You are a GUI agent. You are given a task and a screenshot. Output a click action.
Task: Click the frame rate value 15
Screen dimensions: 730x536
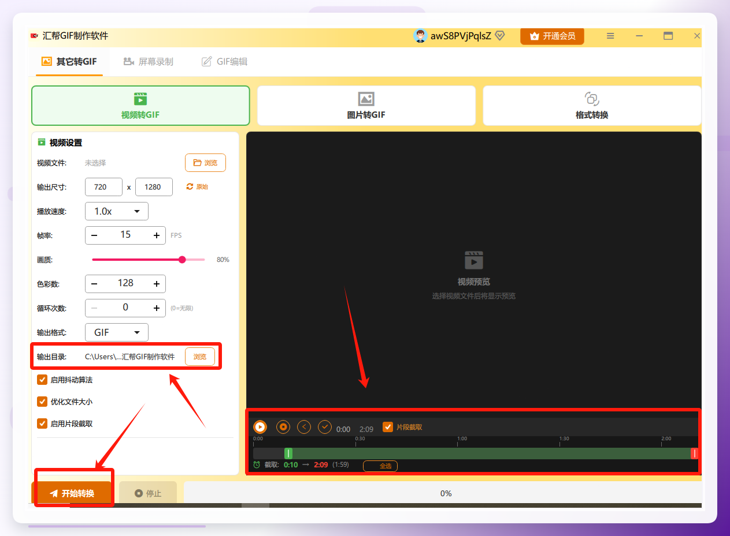point(125,235)
